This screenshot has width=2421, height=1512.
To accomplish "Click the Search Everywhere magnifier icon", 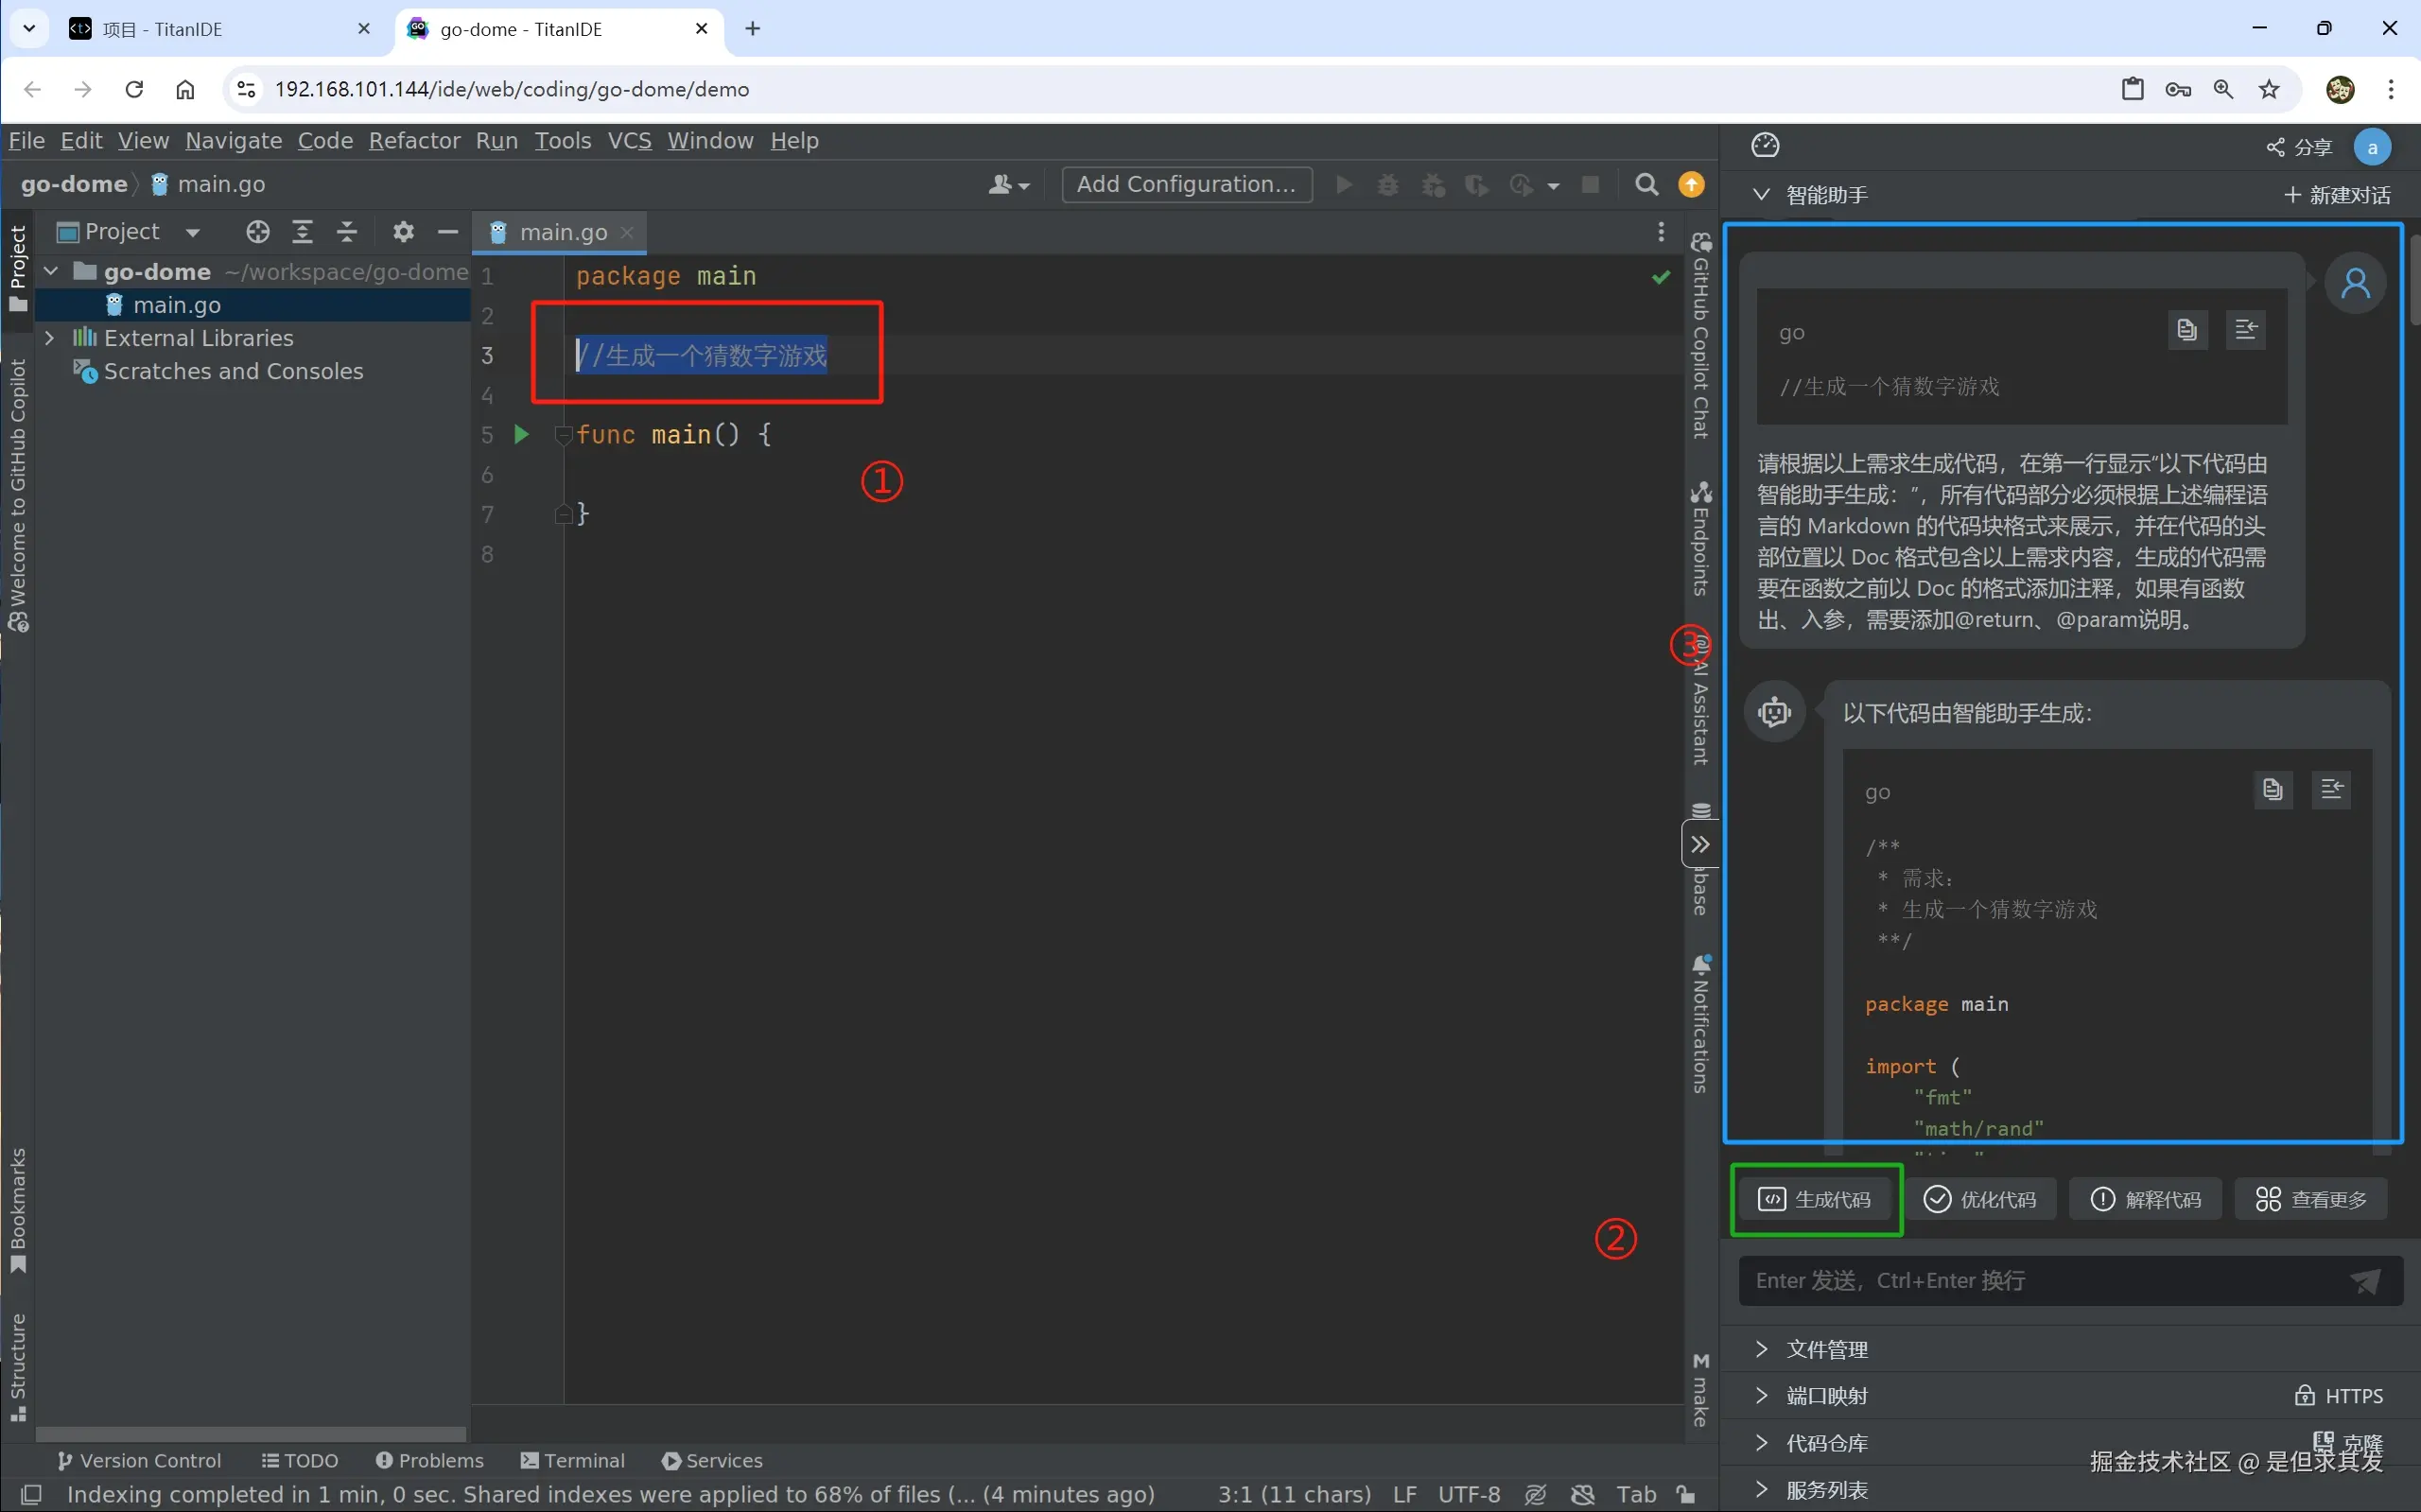I will pos(1646,185).
